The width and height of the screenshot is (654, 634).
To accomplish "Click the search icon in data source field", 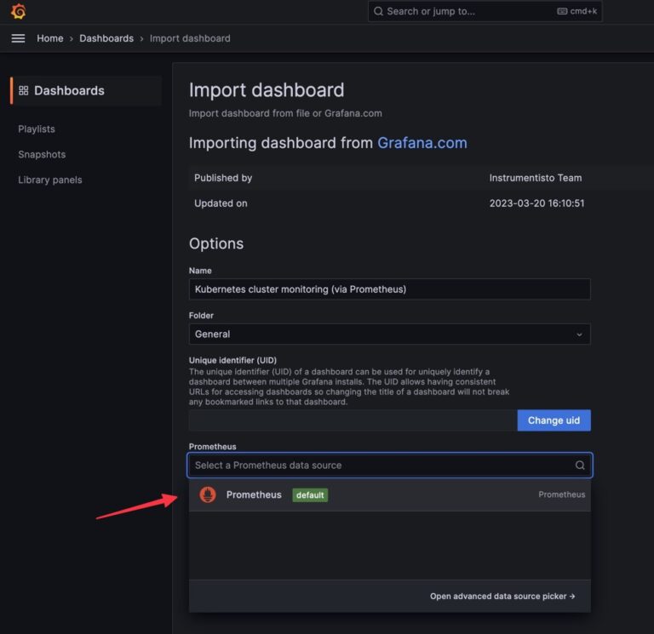I will tap(580, 466).
